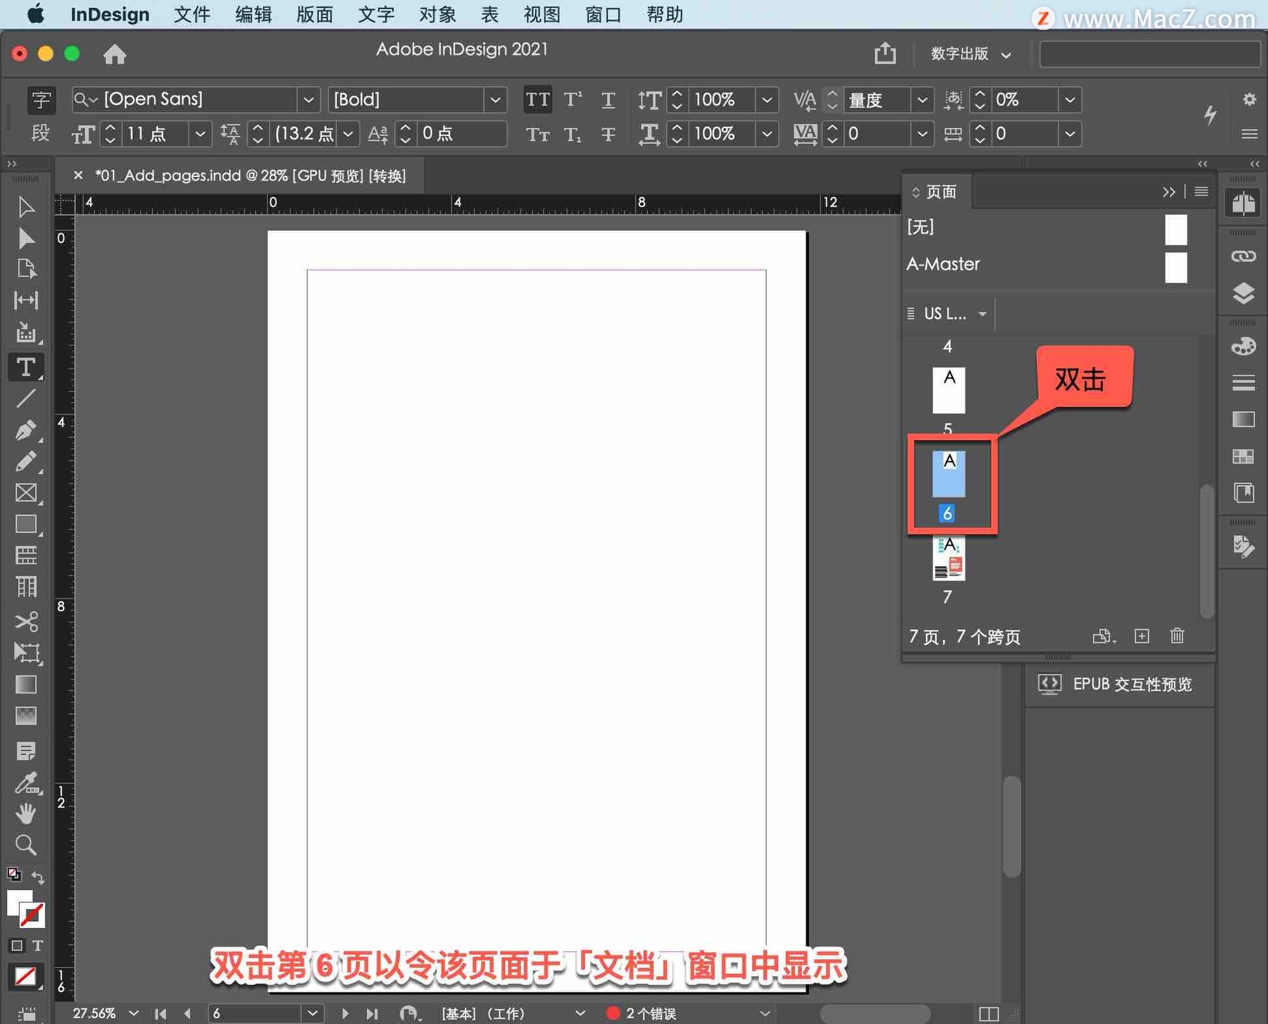Select the Zoom tool
This screenshot has width=1268, height=1024.
click(x=25, y=845)
